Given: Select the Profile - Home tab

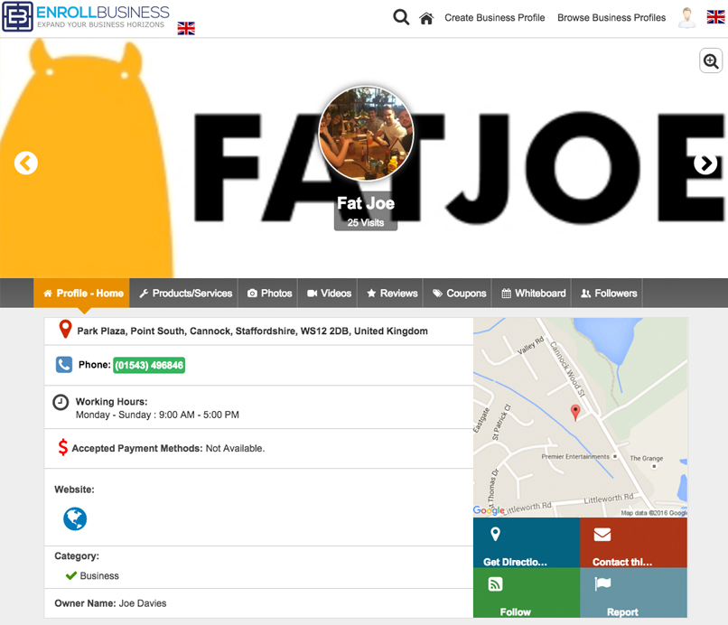Looking at the screenshot, I should [x=81, y=293].
